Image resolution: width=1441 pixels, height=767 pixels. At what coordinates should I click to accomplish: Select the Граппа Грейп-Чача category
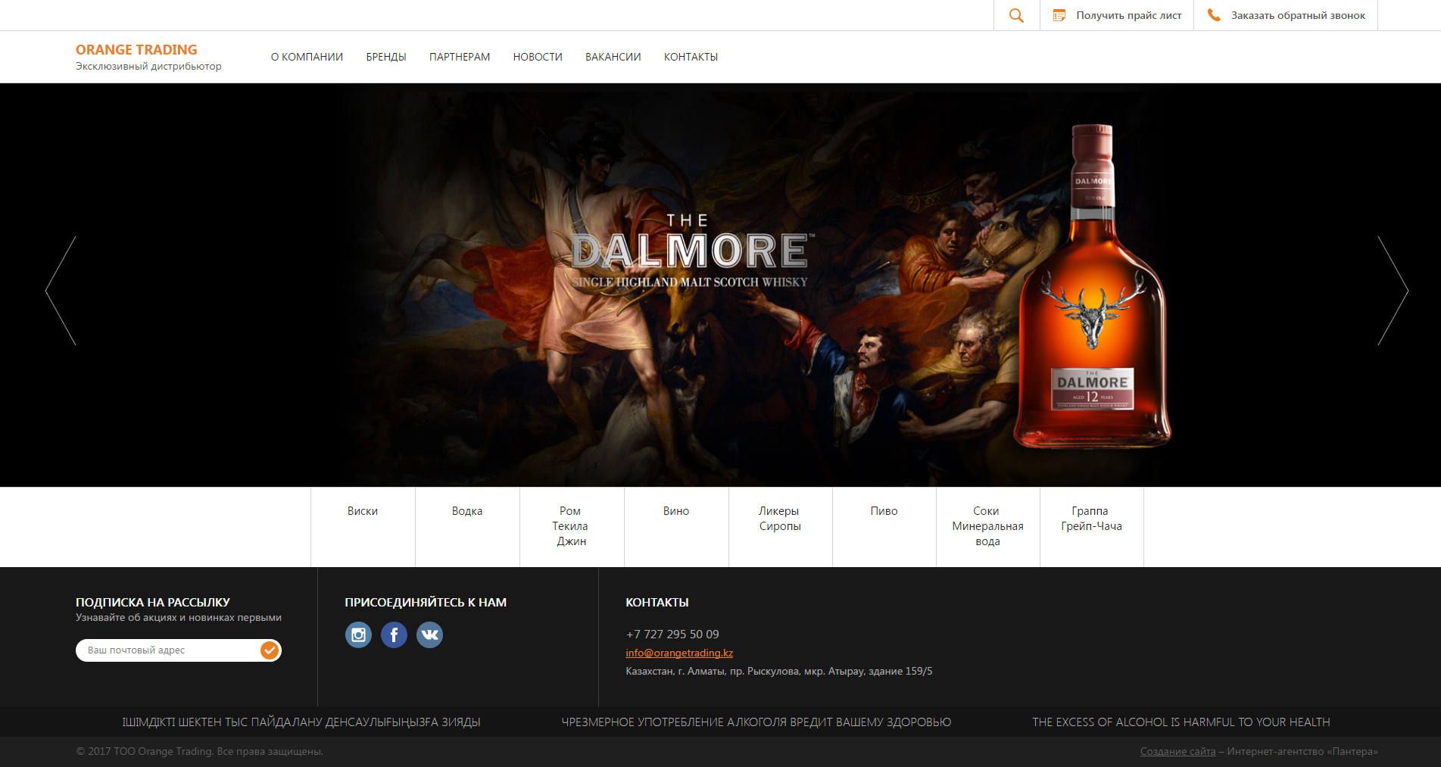1091,519
